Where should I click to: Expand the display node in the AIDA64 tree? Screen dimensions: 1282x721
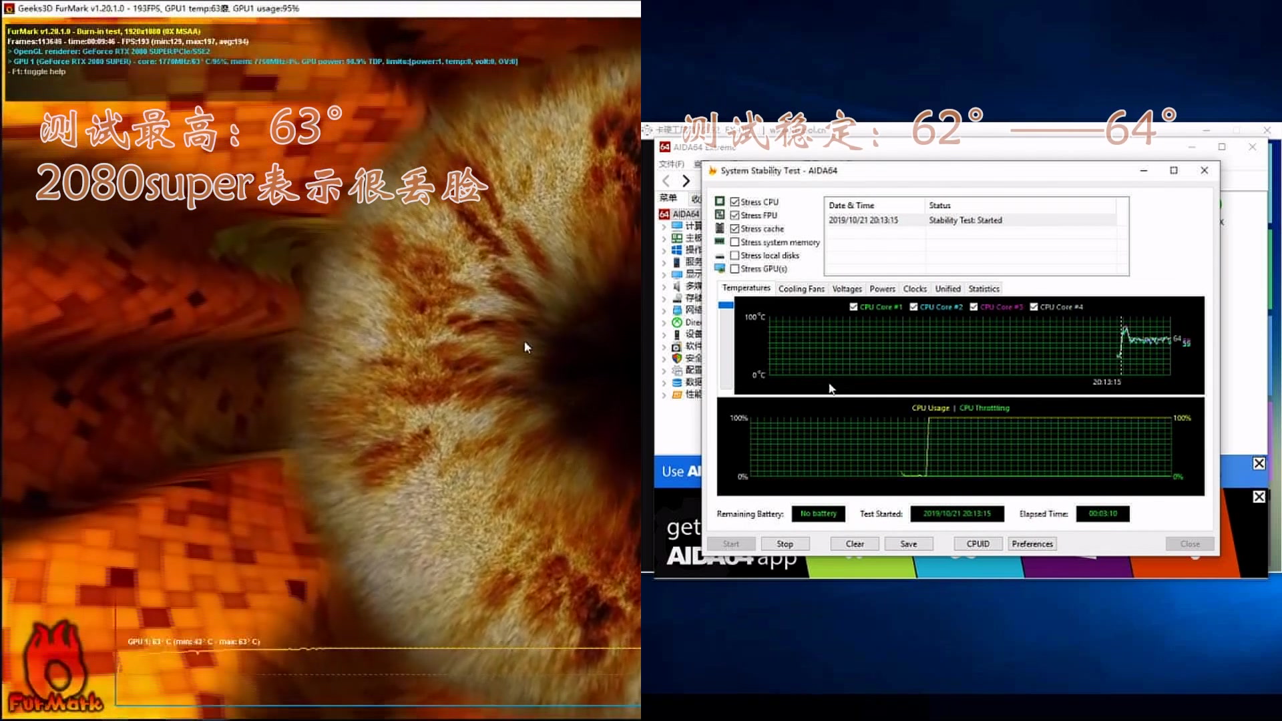(664, 274)
